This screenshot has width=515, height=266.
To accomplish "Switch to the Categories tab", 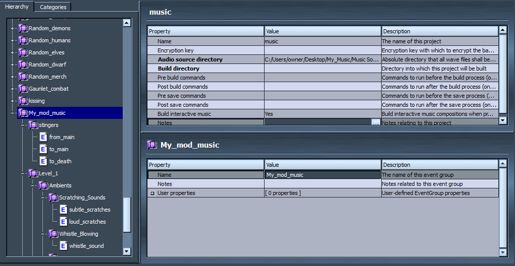I will pyautogui.click(x=53, y=7).
